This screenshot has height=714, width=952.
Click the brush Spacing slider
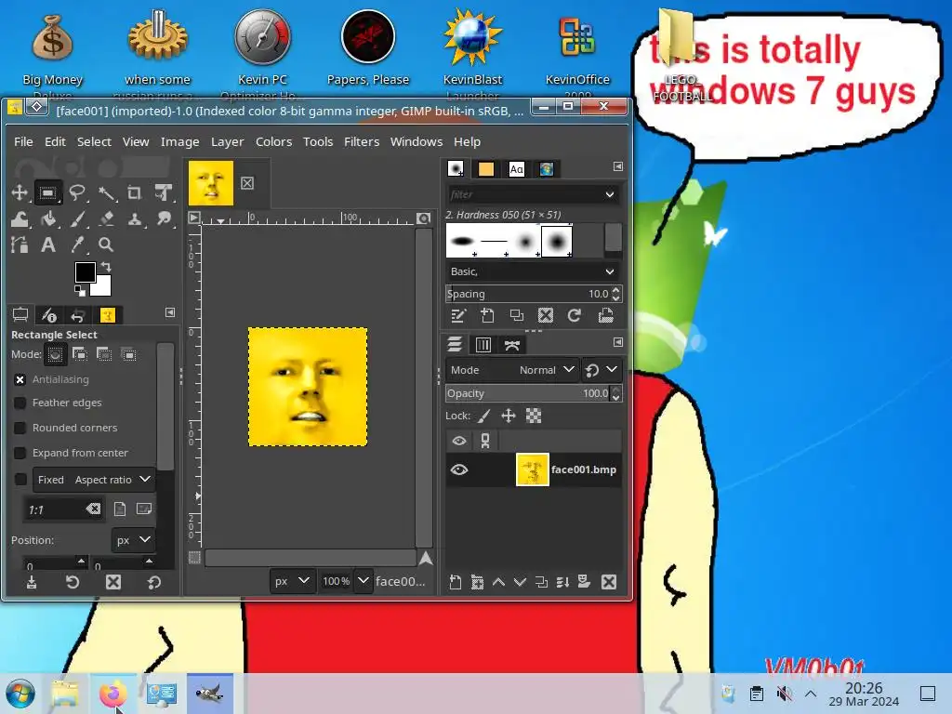click(x=528, y=294)
